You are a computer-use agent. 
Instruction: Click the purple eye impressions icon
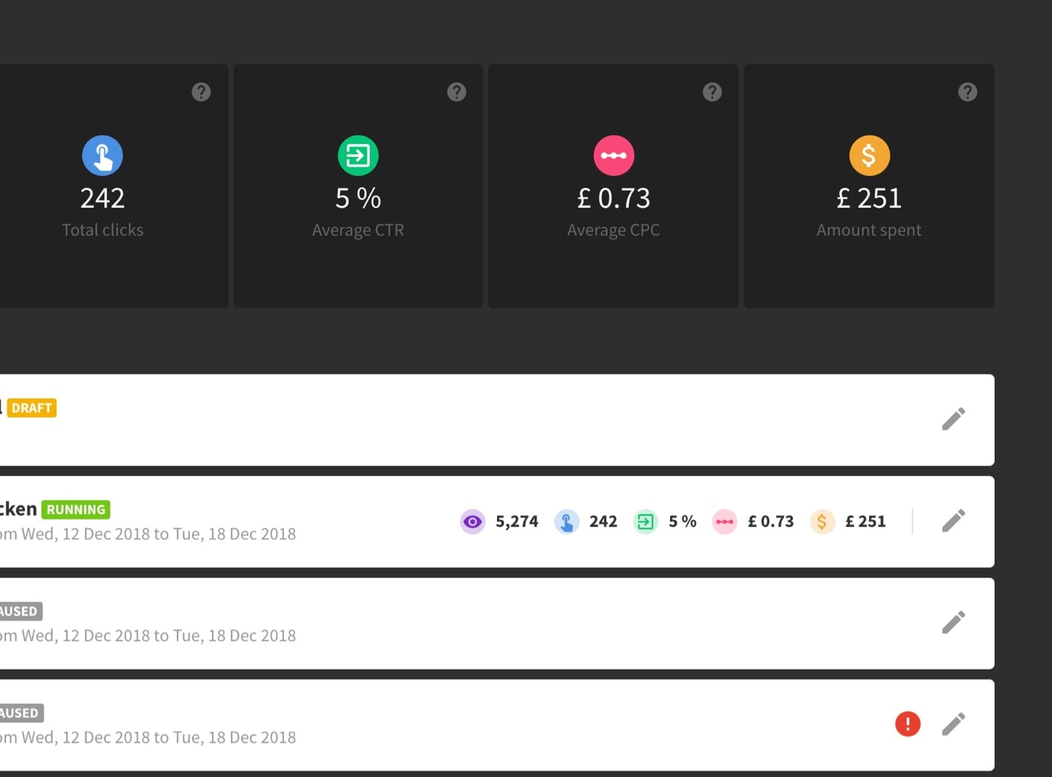473,522
